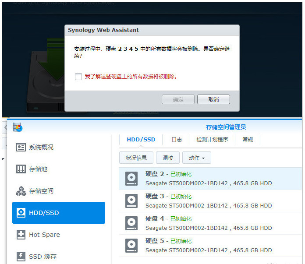Click the 存储池 sidebar icon
The image size is (305, 264).
tap(21, 169)
